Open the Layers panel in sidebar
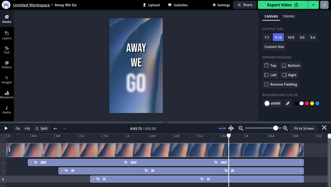The width and height of the screenshot is (331, 187). tap(7, 35)
